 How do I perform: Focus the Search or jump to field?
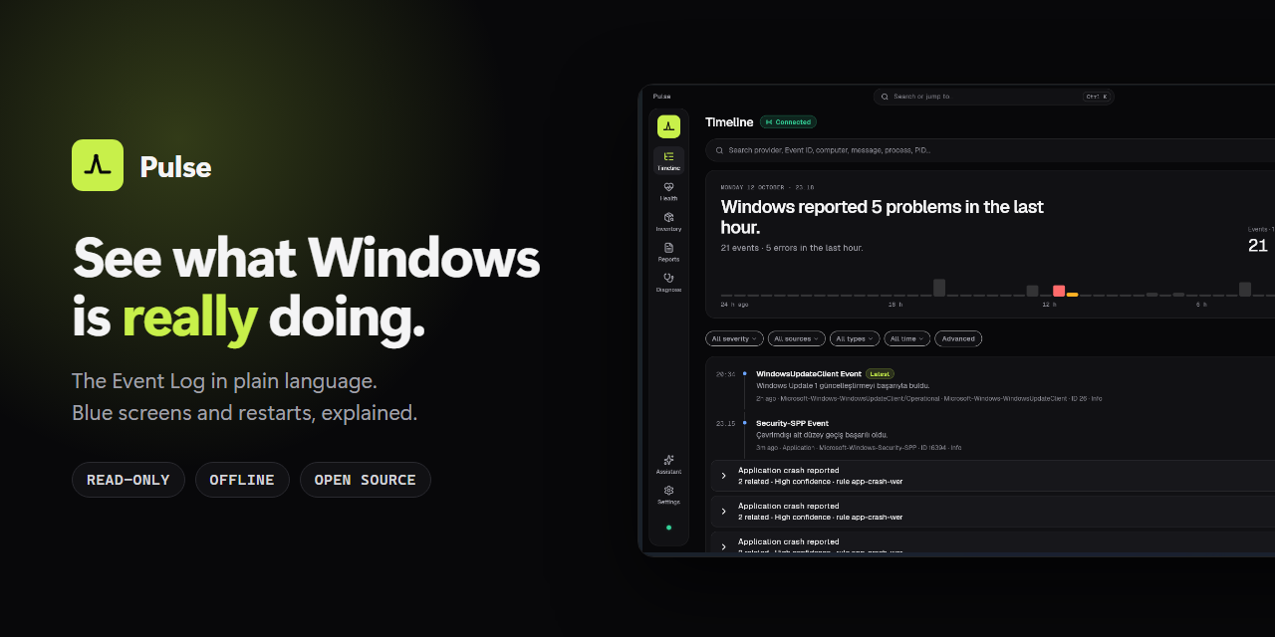tap(993, 97)
